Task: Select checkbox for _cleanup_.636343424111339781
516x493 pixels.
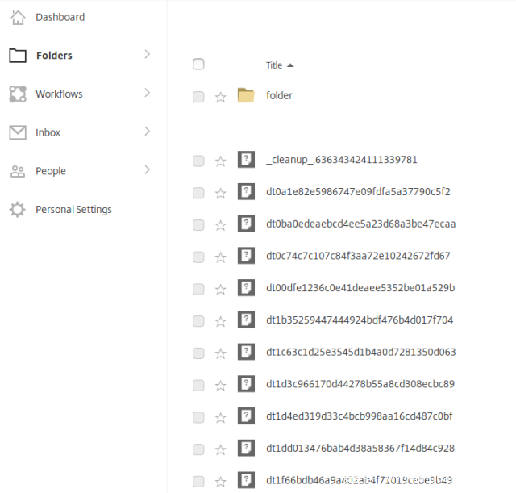Action: pyautogui.click(x=198, y=161)
